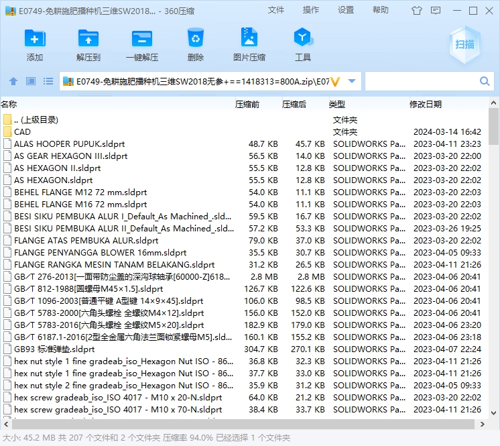Click the horizontal scrollbar left arrow
This screenshot has height=446, width=500.
pyautogui.click(x=6, y=425)
